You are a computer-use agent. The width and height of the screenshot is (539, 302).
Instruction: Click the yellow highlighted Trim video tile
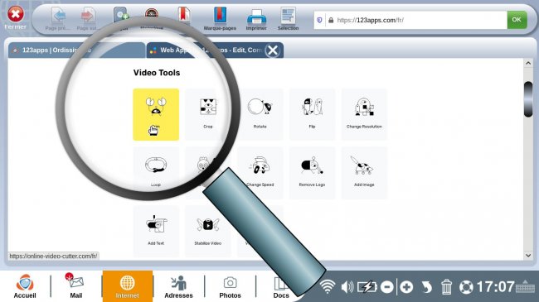click(156, 114)
